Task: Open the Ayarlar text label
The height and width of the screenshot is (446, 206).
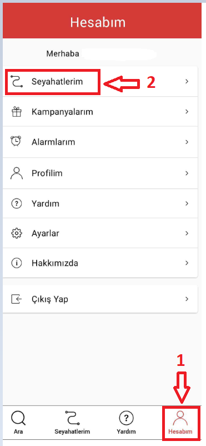Action: coord(46,234)
